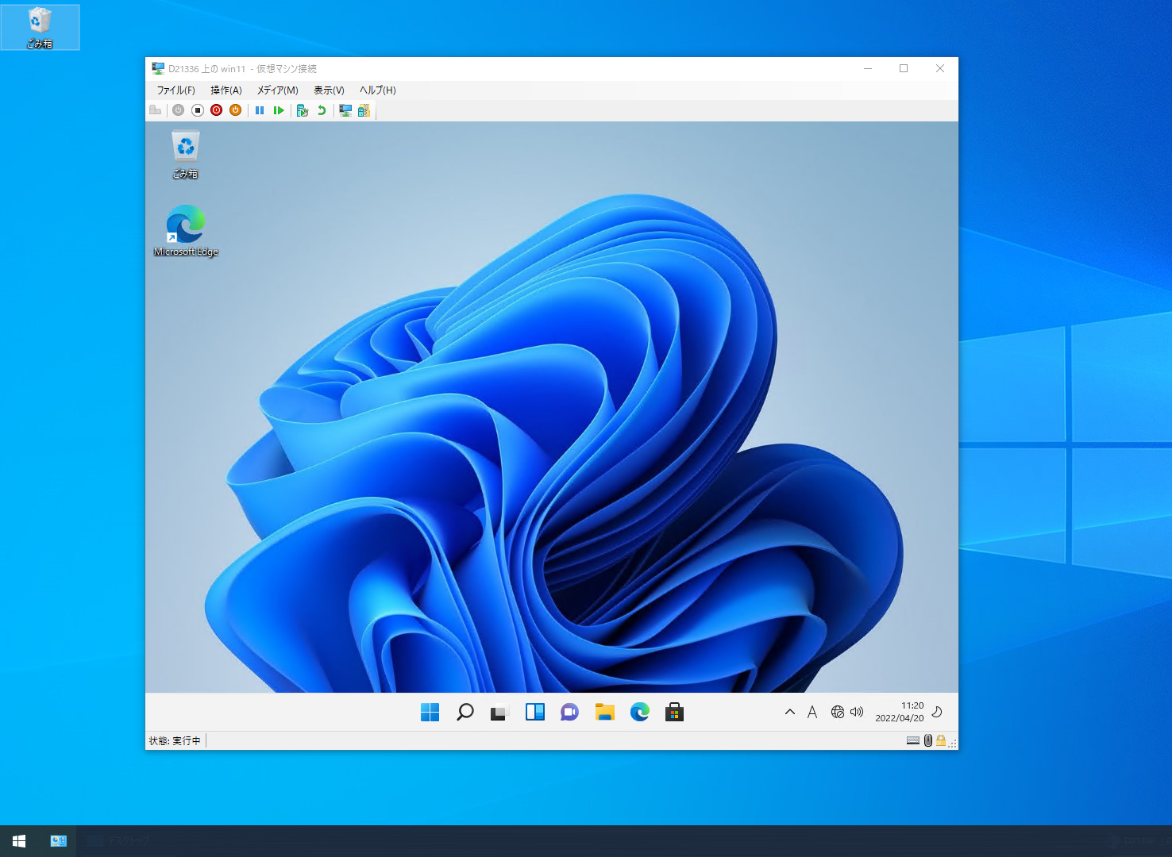The height and width of the screenshot is (857, 1172).
Task: Open the Widgets panel in the VM
Action: [535, 713]
